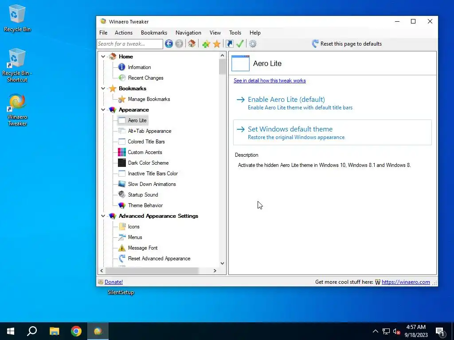Select Aero Lite in the tree

pos(137,120)
